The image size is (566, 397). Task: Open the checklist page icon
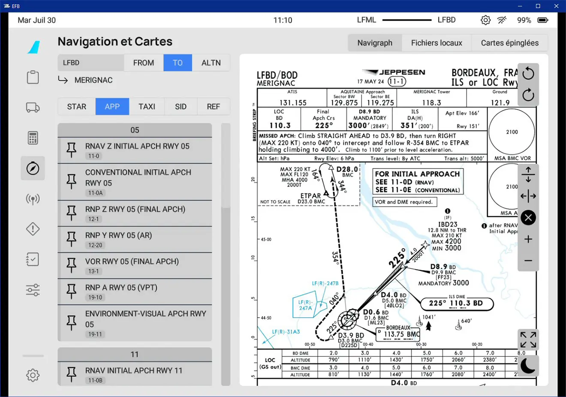pyautogui.click(x=33, y=259)
